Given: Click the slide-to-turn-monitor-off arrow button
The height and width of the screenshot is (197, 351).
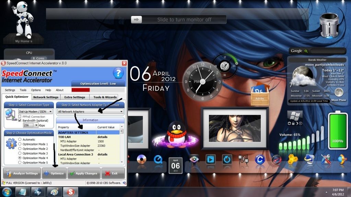Looking at the screenshot, I should [136, 20].
